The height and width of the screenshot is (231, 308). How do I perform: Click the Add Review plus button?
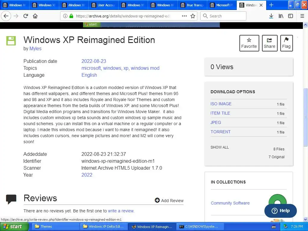click(x=169, y=200)
